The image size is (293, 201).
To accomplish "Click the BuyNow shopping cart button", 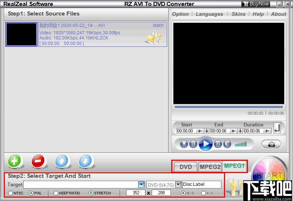I will tap(256, 4).
